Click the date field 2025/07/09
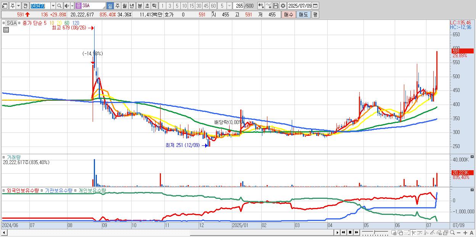 tap(300, 6)
